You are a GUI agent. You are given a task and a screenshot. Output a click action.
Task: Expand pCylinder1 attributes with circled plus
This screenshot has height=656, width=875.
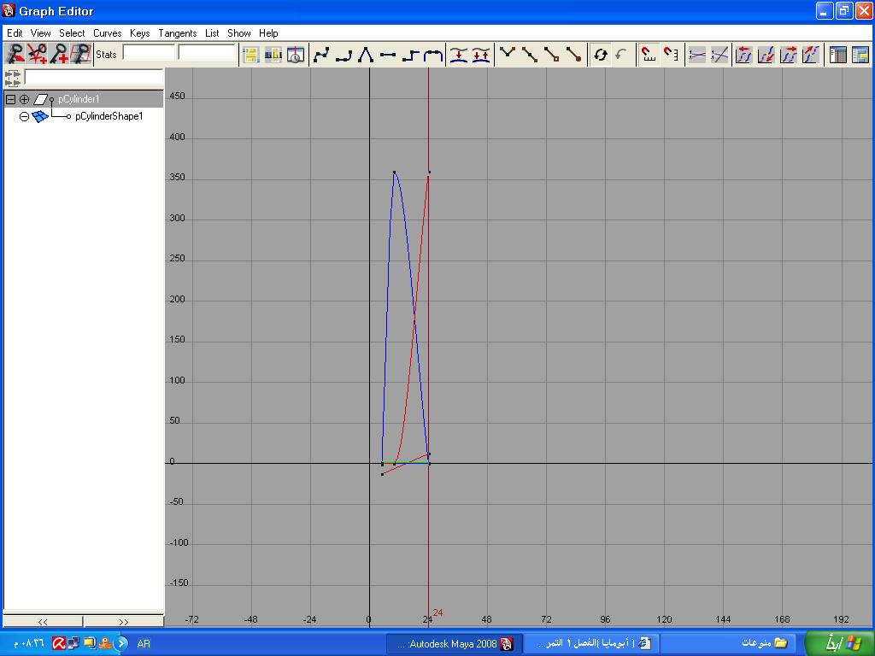[24, 99]
